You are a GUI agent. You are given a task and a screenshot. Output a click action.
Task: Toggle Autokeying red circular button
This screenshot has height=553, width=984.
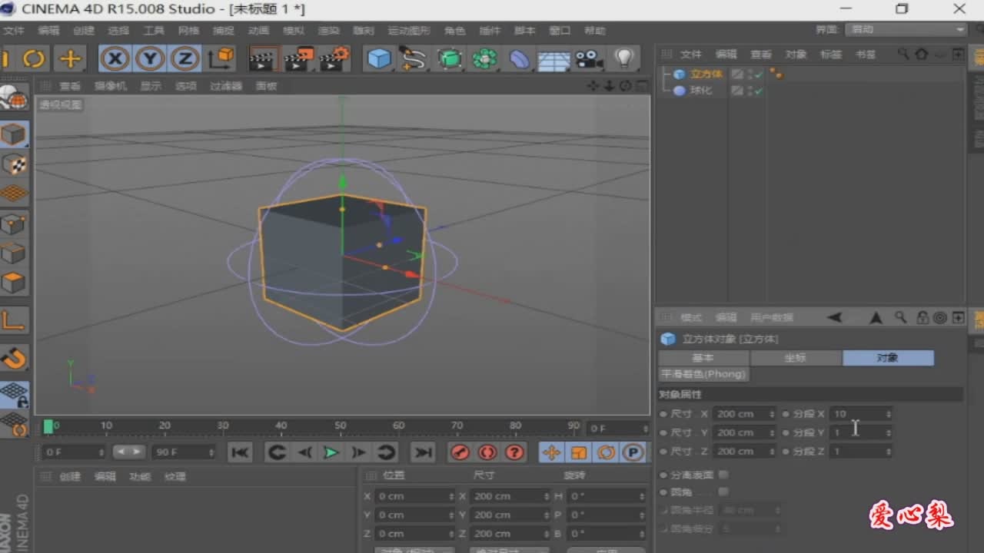pyautogui.click(x=487, y=452)
